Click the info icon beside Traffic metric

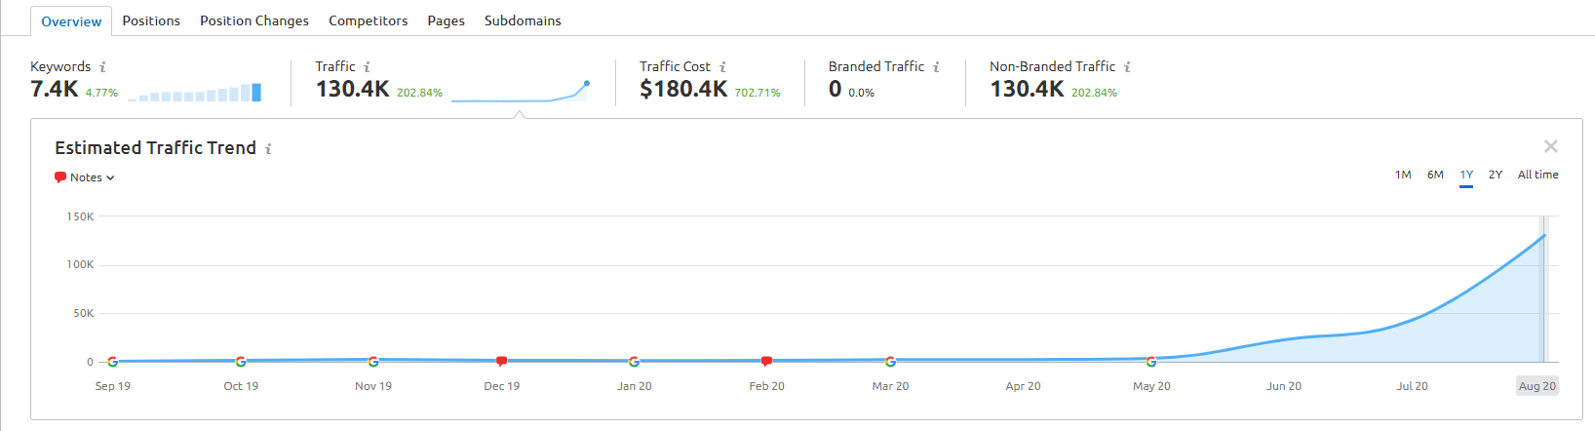pos(367,67)
